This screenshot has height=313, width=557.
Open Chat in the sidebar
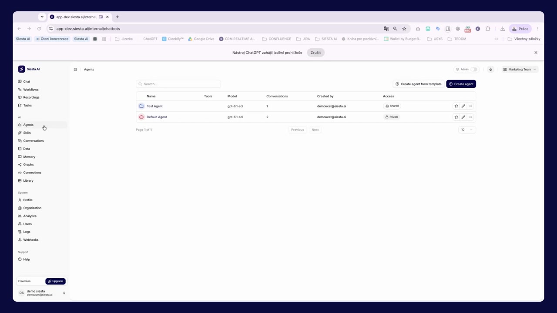(x=27, y=82)
